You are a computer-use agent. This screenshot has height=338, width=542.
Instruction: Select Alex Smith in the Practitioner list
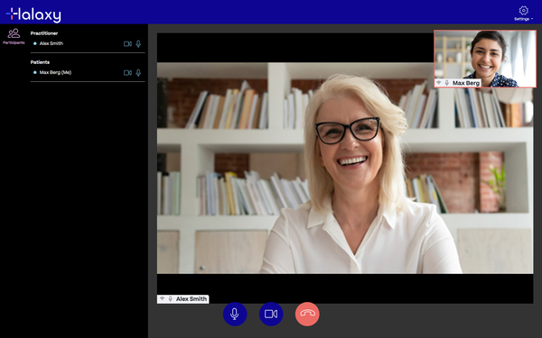51,43
